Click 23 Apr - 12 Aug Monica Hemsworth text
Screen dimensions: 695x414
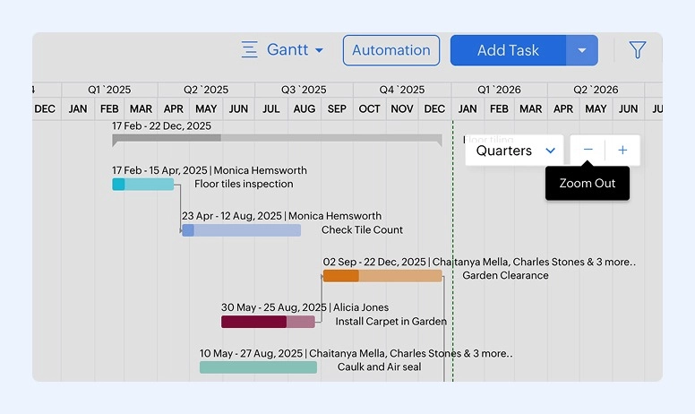click(x=281, y=216)
